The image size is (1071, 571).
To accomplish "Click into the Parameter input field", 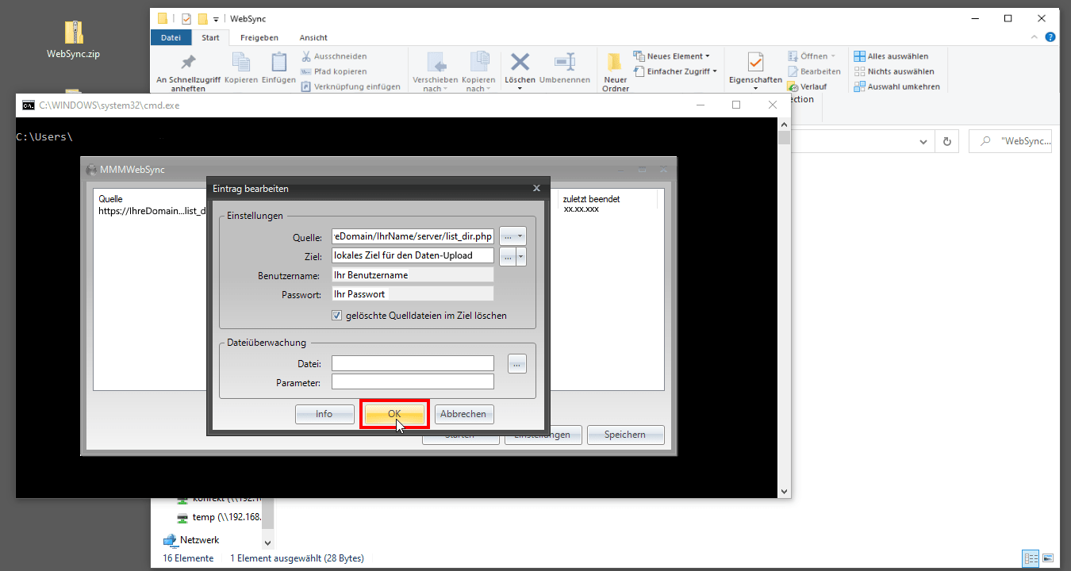I will pos(413,382).
